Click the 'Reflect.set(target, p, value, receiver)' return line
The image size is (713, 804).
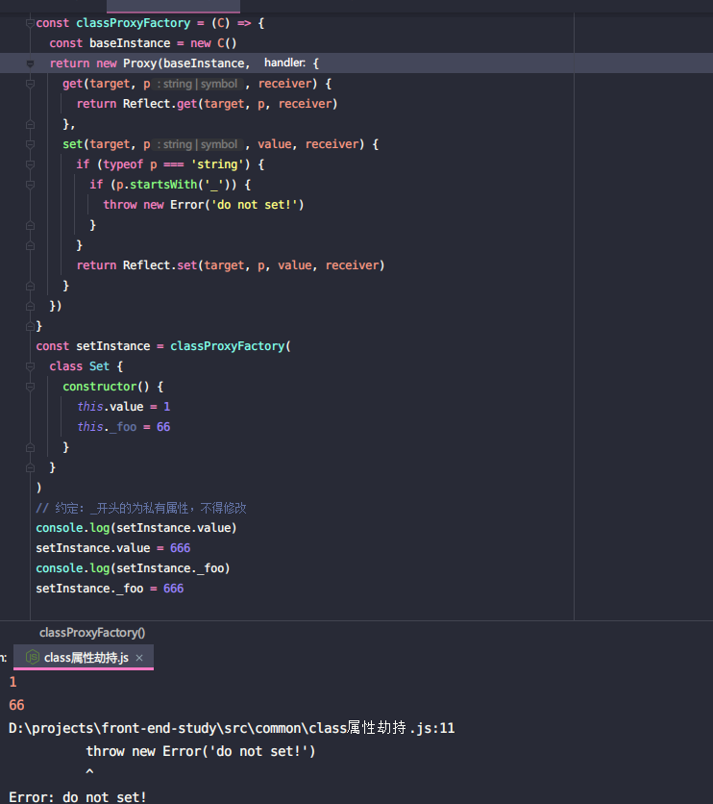pyautogui.click(x=231, y=265)
